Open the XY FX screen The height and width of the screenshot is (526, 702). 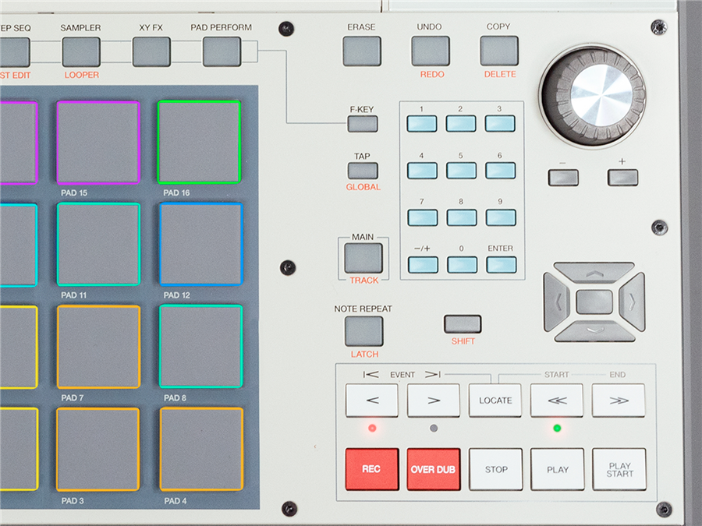point(151,51)
